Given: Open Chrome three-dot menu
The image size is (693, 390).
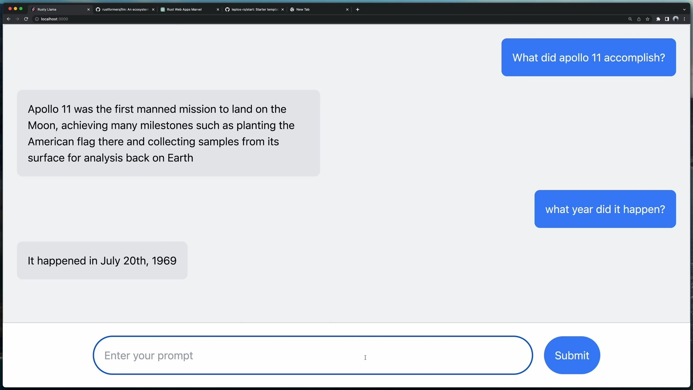Looking at the screenshot, I should point(684,19).
